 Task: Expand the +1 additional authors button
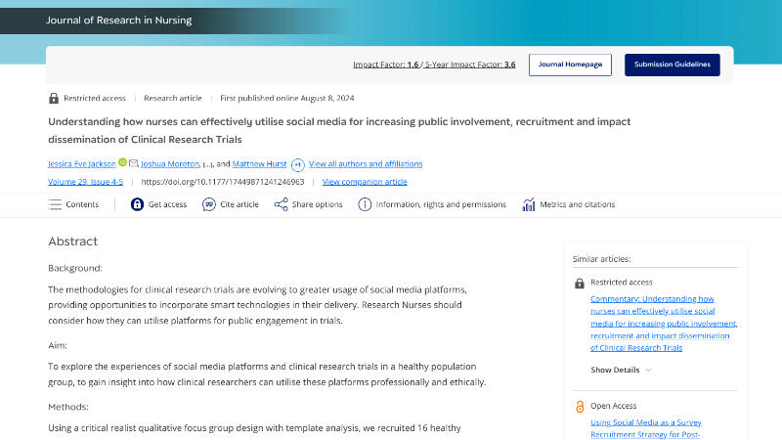pyautogui.click(x=297, y=164)
